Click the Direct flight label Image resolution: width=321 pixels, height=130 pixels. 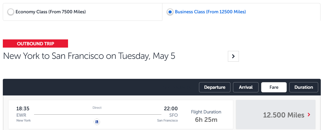[x=97, y=108]
